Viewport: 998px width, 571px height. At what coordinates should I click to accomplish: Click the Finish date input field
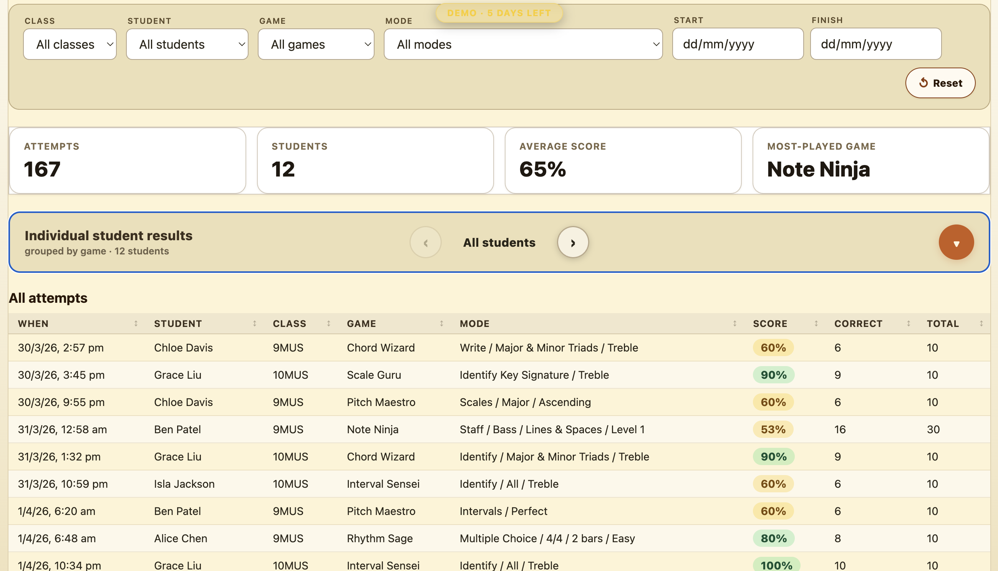click(876, 44)
